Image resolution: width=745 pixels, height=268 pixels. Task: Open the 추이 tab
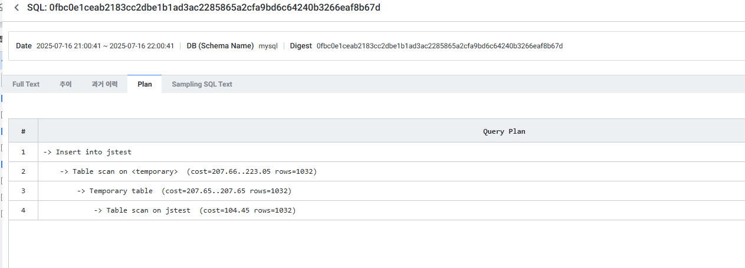pos(65,84)
